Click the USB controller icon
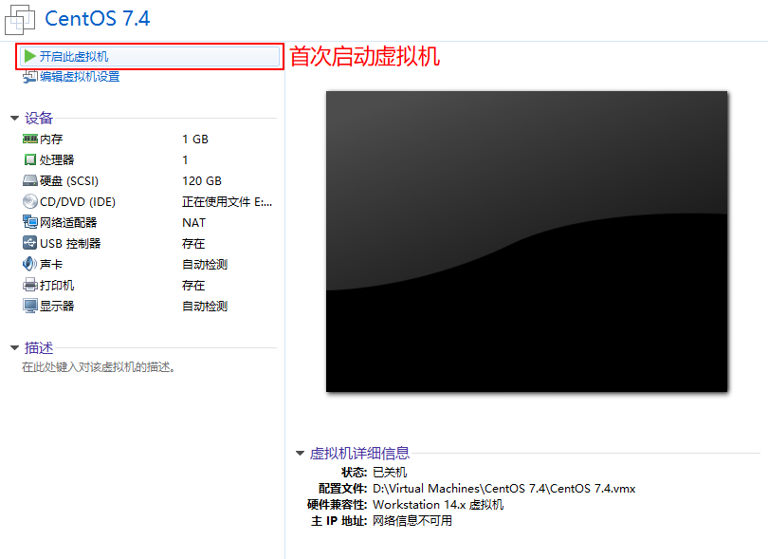The width and height of the screenshot is (768, 559). tap(30, 243)
